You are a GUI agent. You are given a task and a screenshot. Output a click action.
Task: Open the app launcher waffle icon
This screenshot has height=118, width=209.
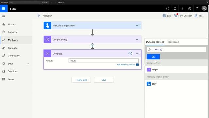coord(4,9)
